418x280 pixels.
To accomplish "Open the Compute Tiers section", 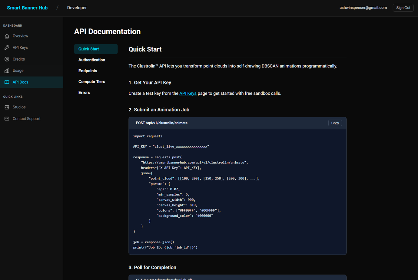I will (x=92, y=82).
